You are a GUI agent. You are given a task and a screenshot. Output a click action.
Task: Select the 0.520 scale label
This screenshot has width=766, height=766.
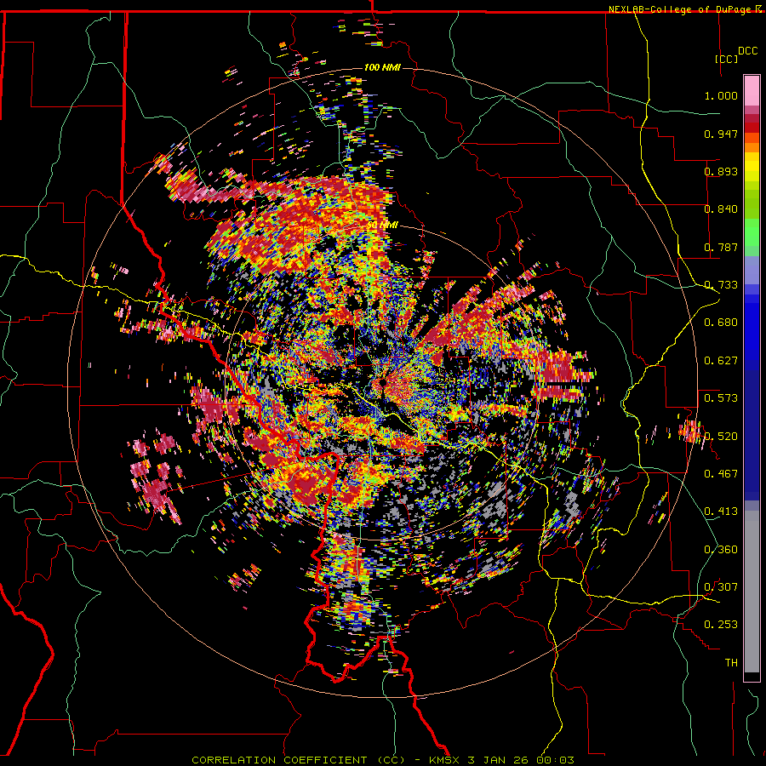(x=721, y=437)
